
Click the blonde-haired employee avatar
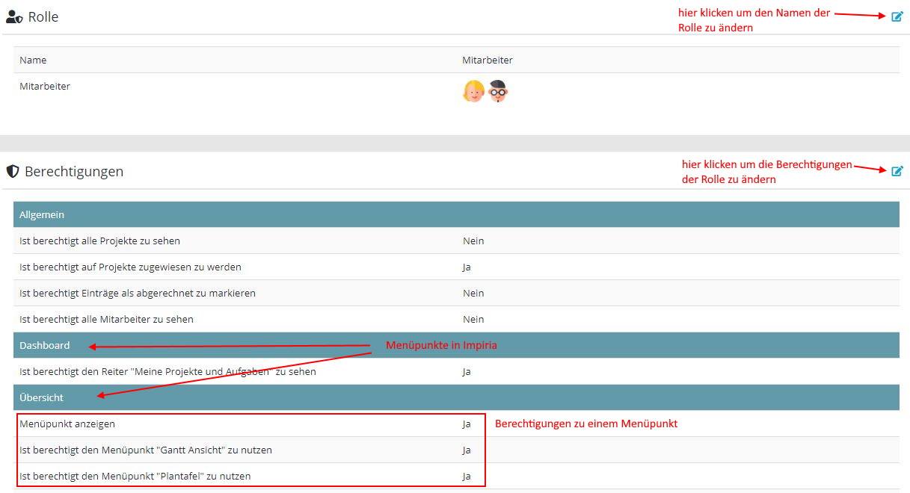click(473, 91)
